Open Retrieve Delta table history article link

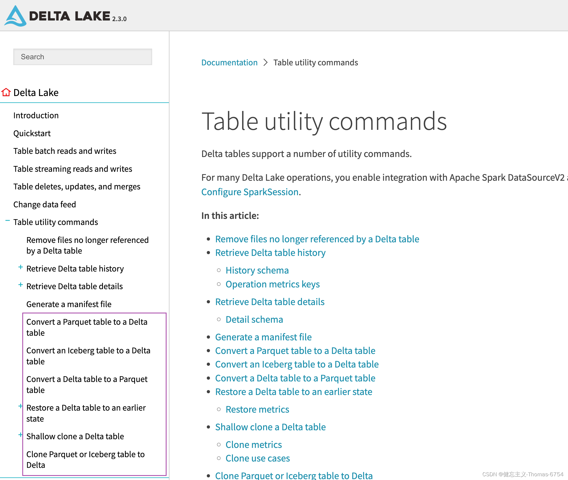tap(270, 252)
